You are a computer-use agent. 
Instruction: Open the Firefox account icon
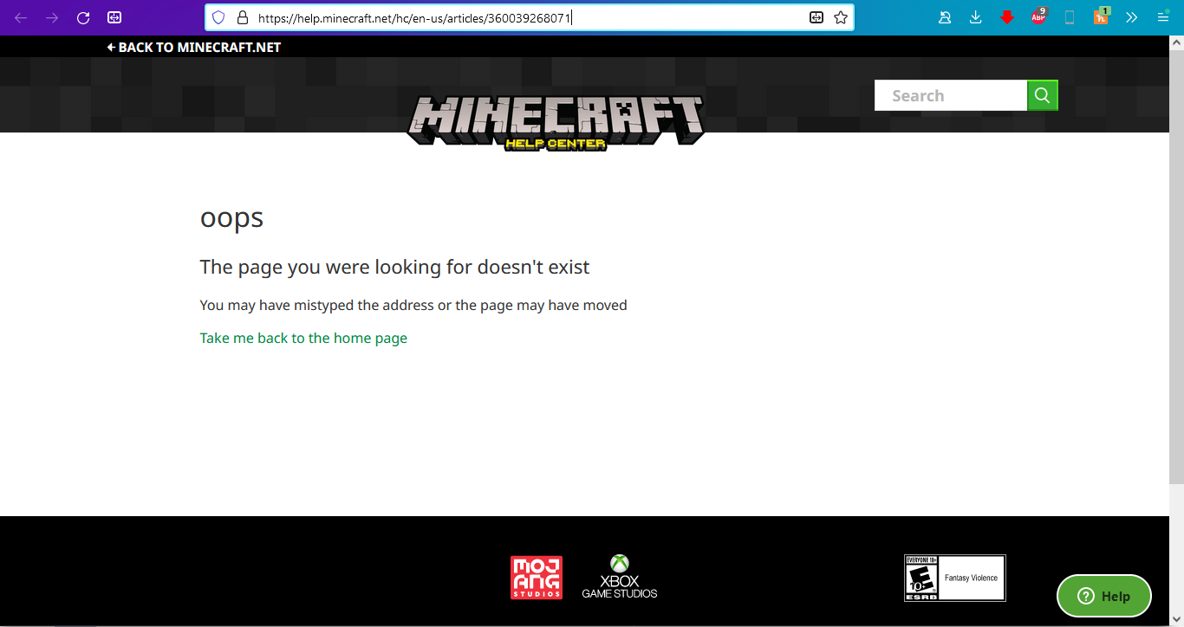(x=945, y=17)
